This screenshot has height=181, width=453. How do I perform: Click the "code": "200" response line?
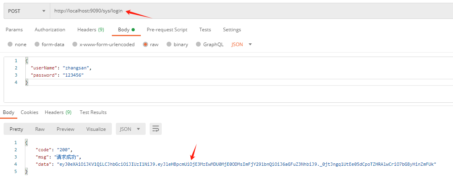coord(54,150)
